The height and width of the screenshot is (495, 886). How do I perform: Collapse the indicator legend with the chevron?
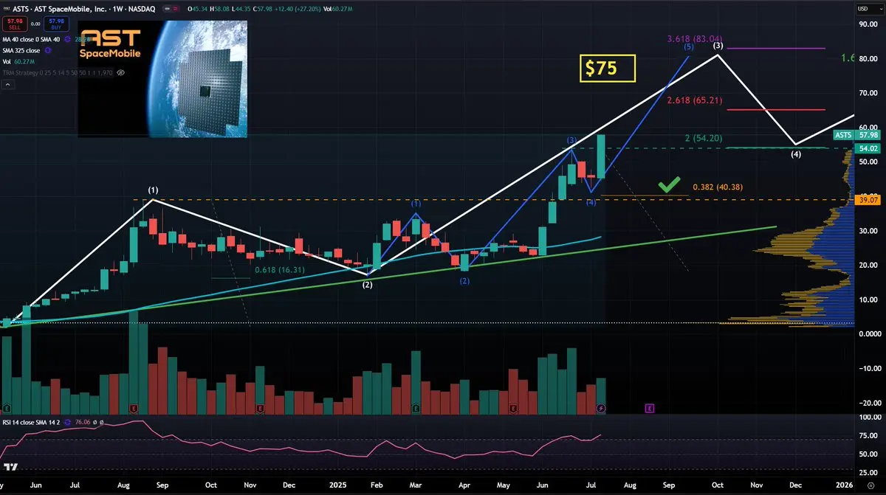(8, 85)
